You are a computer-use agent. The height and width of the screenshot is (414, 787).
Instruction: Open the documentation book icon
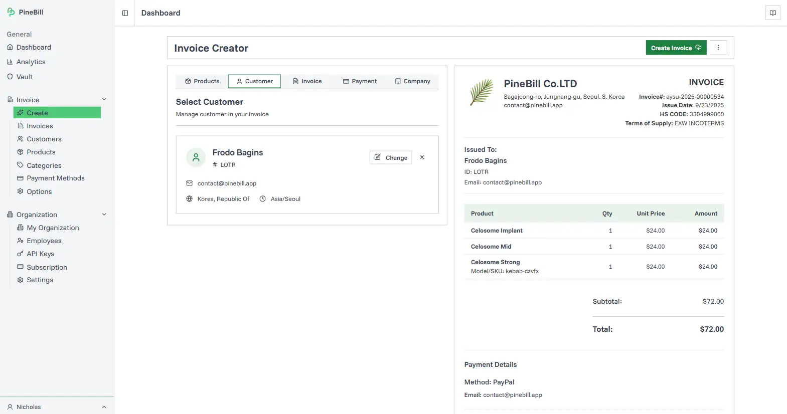pyautogui.click(x=772, y=13)
